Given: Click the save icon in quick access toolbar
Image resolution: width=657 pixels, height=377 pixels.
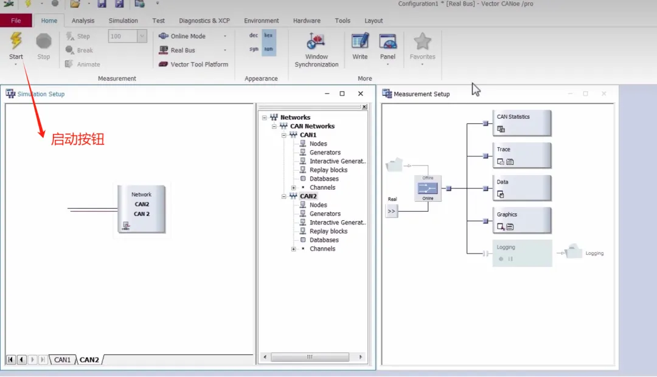Looking at the screenshot, I should [x=102, y=4].
